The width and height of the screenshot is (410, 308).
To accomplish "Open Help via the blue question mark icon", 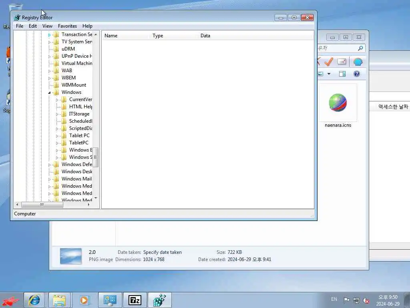I will tap(357, 74).
